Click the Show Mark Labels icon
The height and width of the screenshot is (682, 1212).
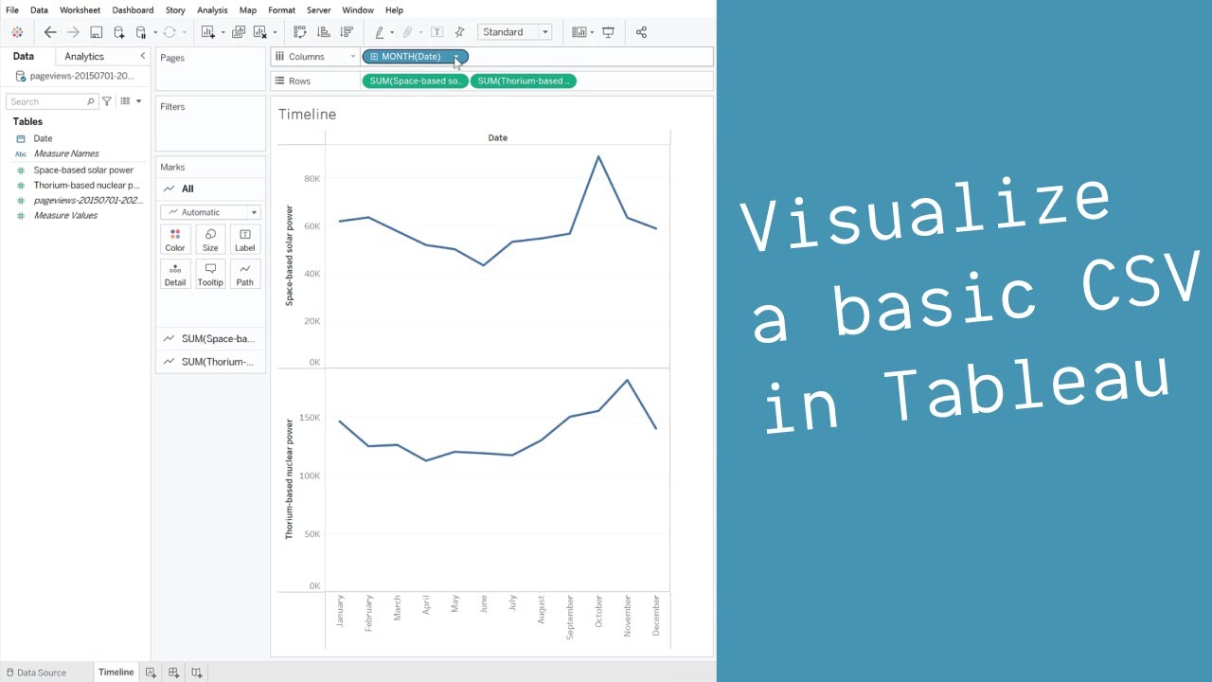click(437, 32)
